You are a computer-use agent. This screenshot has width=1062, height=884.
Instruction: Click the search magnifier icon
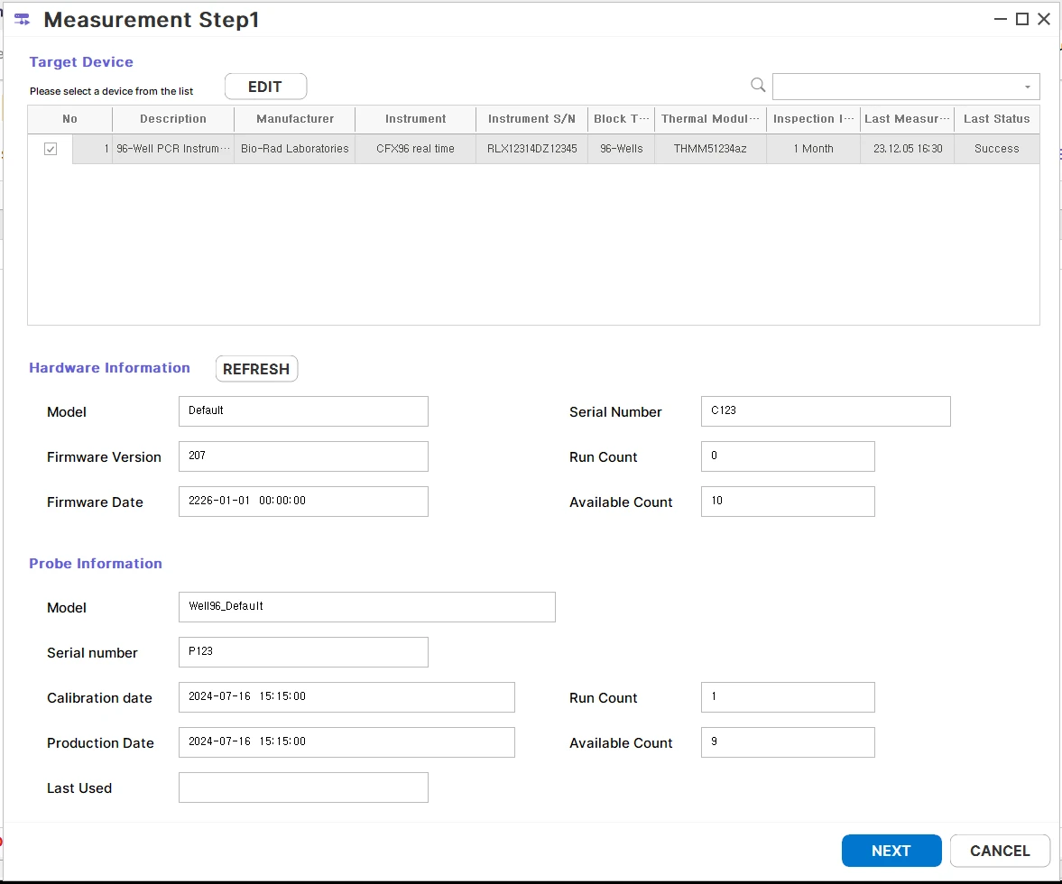758,86
